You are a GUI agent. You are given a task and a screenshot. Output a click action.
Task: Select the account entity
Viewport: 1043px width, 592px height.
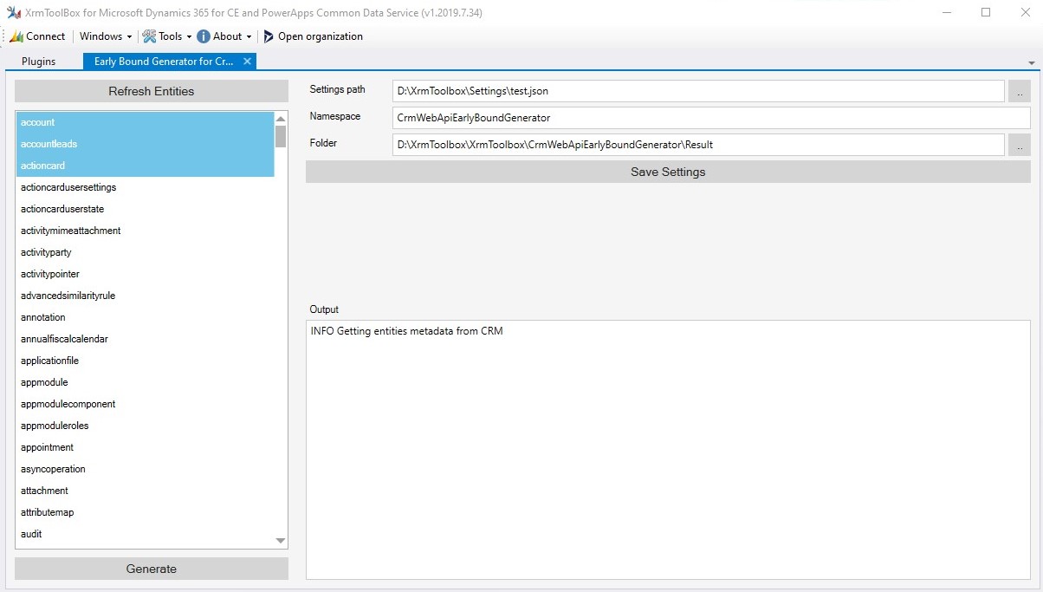point(146,122)
